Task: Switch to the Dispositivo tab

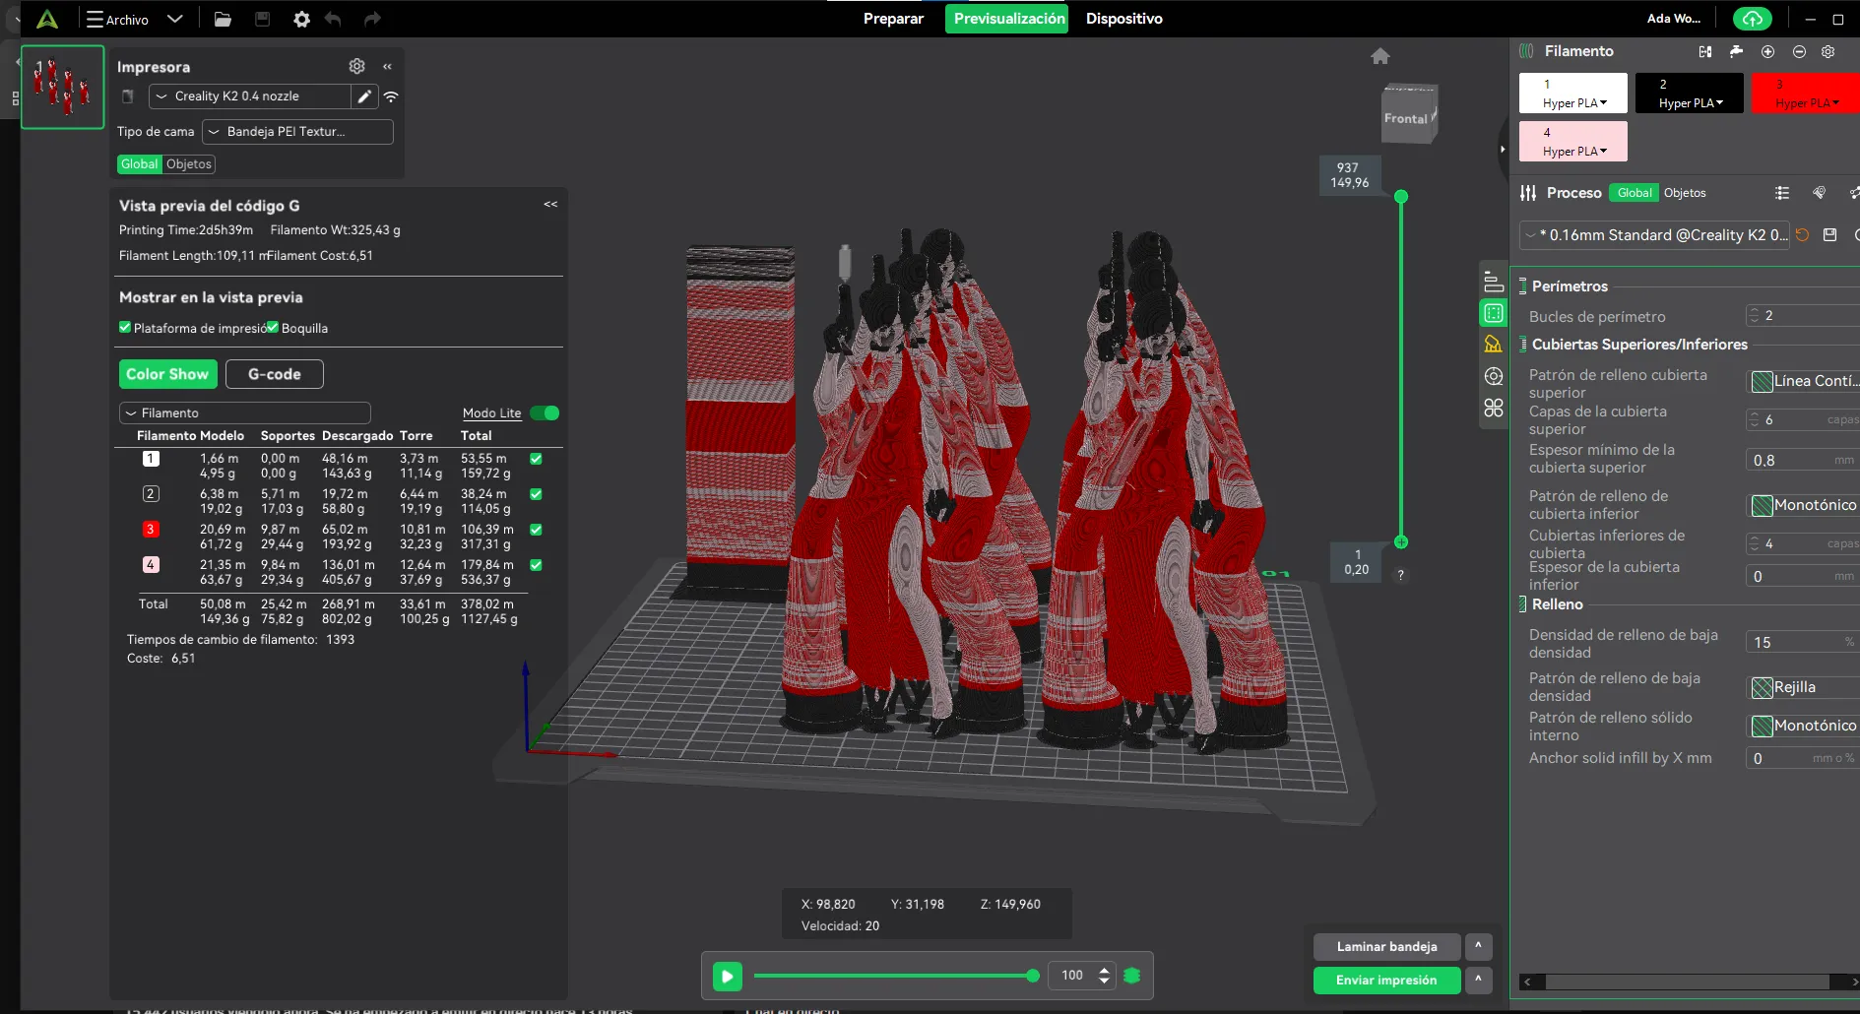Action: pyautogui.click(x=1123, y=19)
